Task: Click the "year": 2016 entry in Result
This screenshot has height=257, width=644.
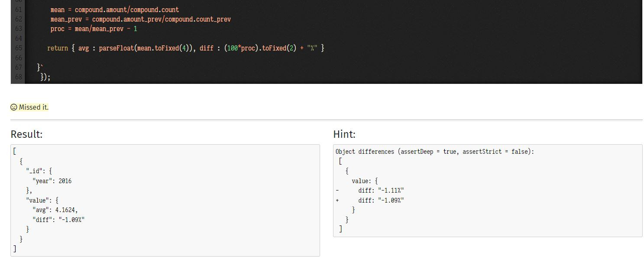Action: (52, 181)
